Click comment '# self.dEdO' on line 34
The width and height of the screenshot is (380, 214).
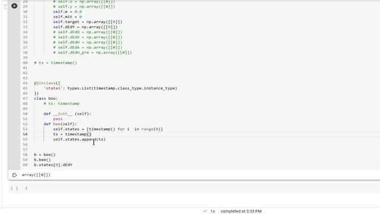point(88,32)
